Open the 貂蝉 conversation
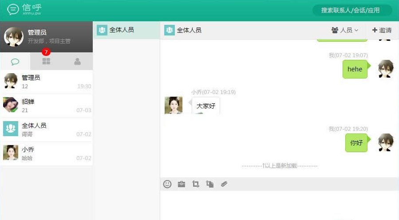 pos(46,106)
